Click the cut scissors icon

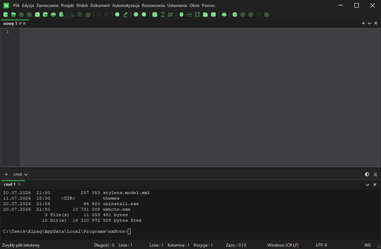(72, 15)
